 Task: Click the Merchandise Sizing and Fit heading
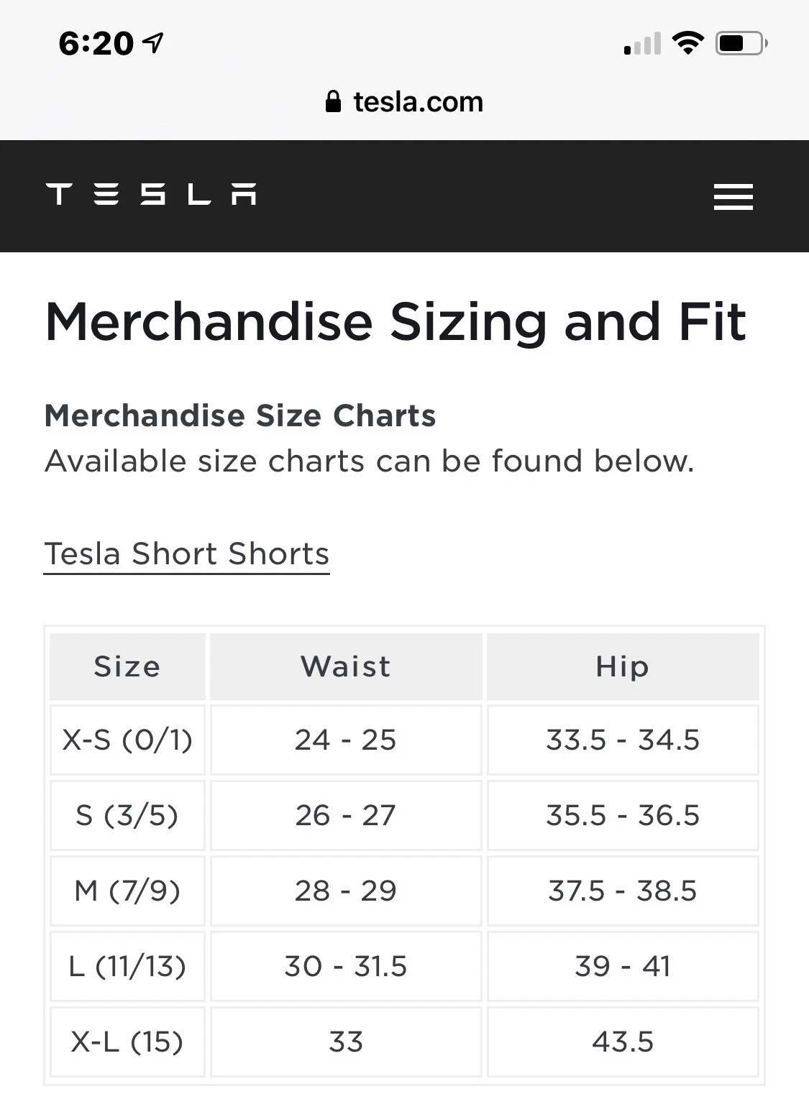click(396, 322)
